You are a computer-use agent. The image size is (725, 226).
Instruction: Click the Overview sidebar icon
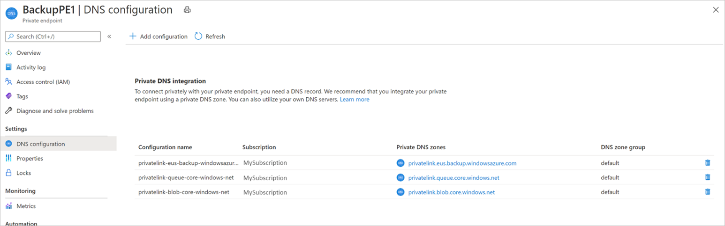[8, 53]
